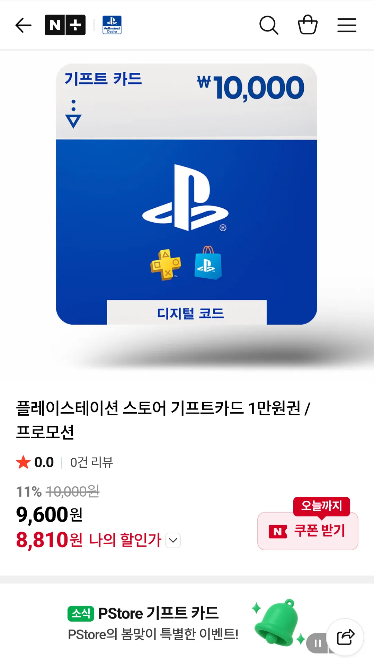Screen dimensions: 374x659
Task: Tap the share icon button
Action: (345, 637)
